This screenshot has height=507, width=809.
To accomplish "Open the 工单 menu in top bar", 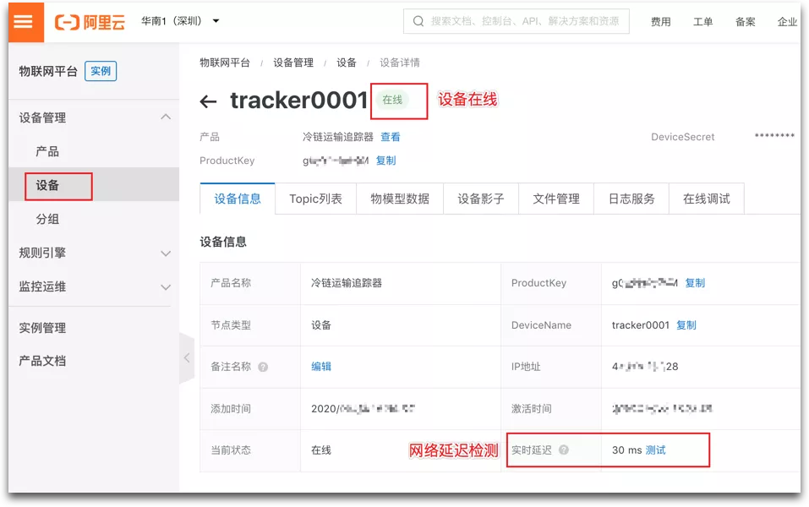I will coord(702,22).
